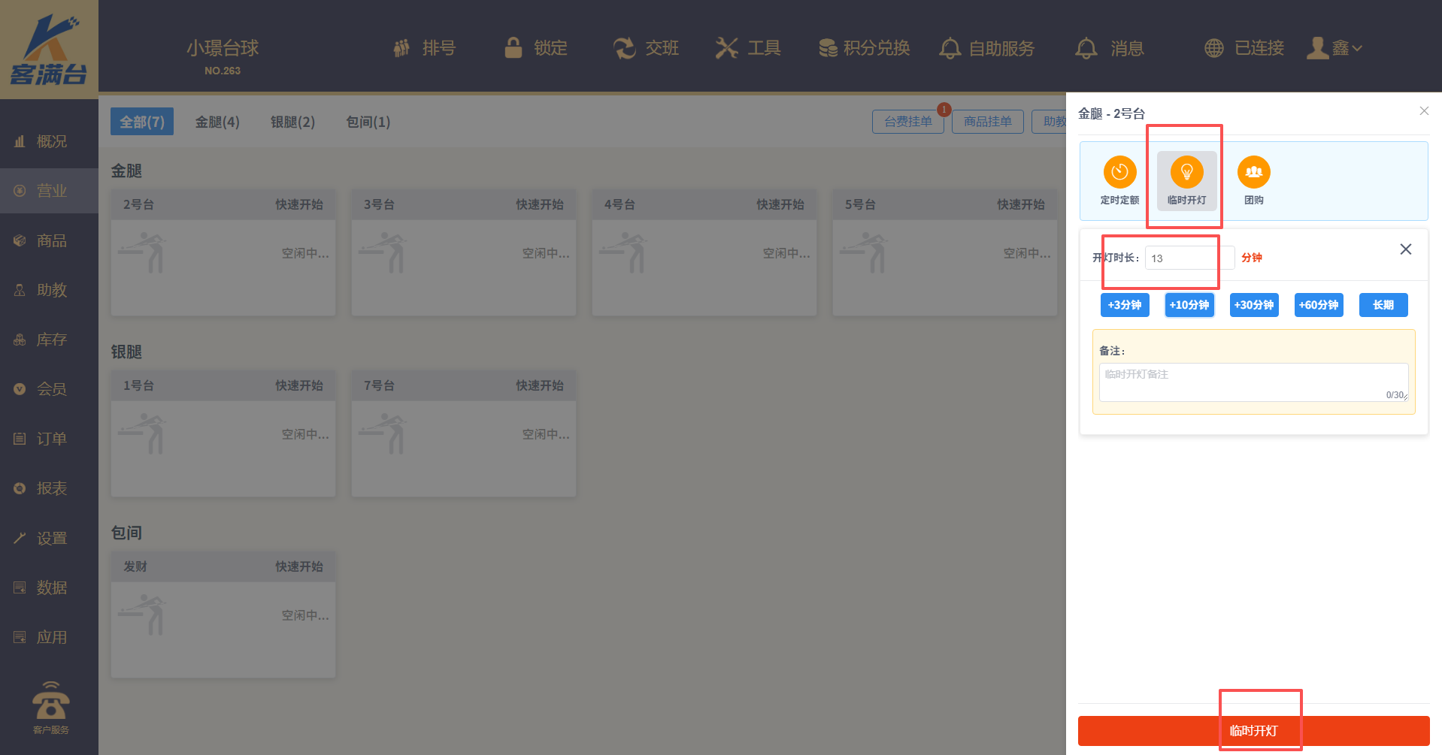Viewport: 1442px width, 755px height.
Task: Click the red 临时开灯 confirm button
Action: [1253, 730]
